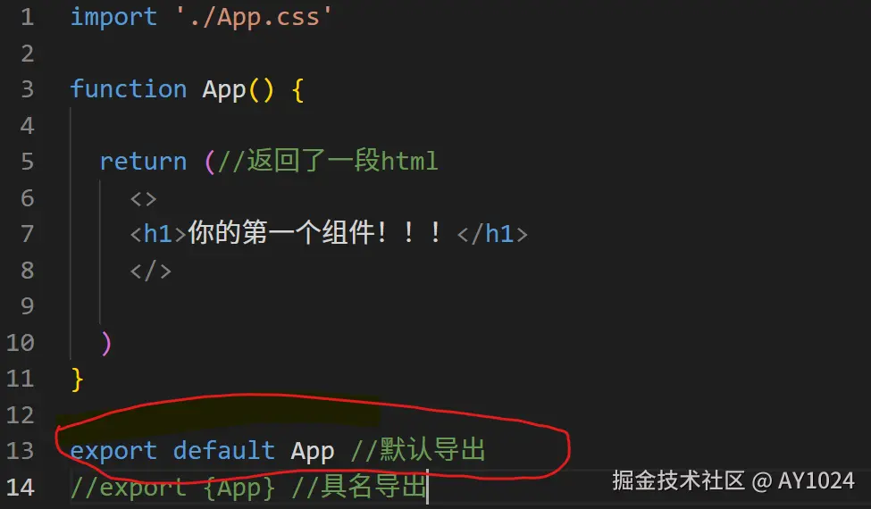Click the App function name on line 3

pos(224,89)
